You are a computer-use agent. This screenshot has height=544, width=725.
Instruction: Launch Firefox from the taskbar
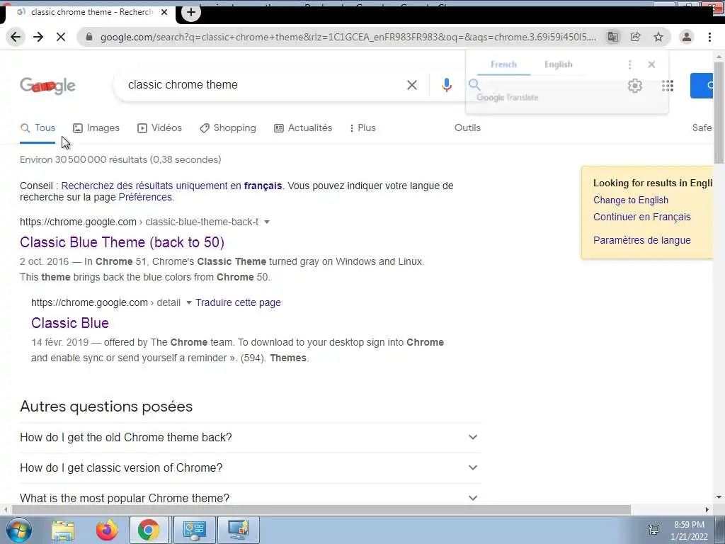(x=107, y=531)
